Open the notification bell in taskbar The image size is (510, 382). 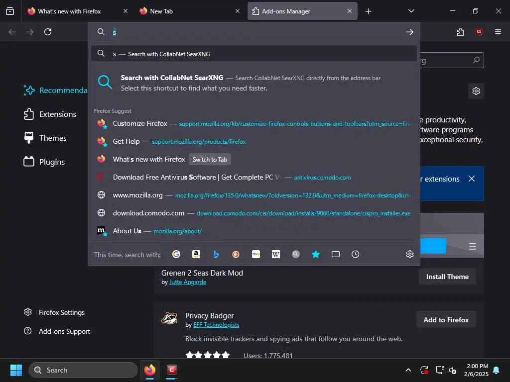pyautogui.click(x=497, y=370)
